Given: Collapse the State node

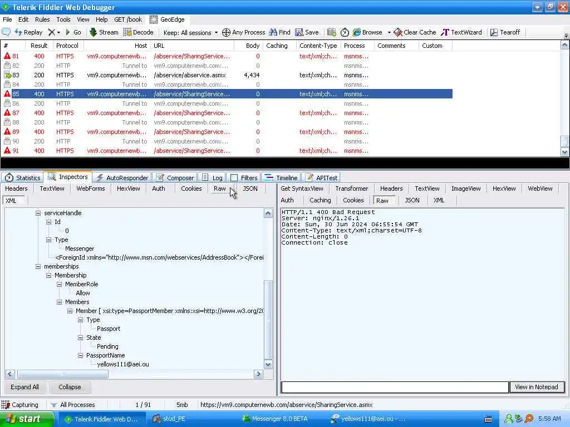Looking at the screenshot, I should click(x=80, y=337).
